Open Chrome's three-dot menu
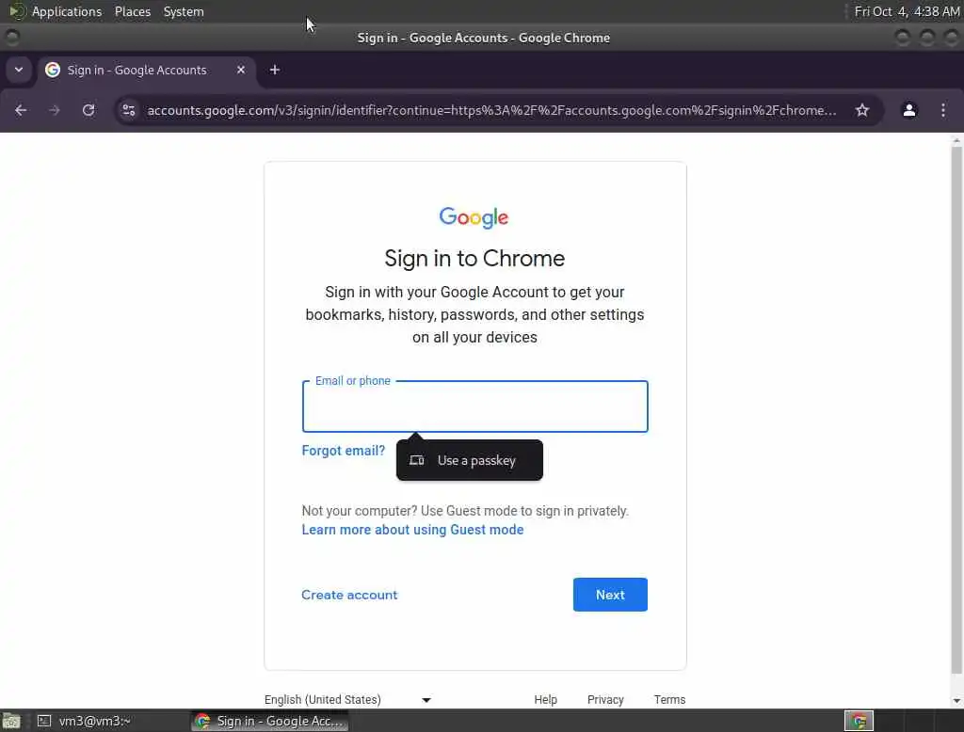Viewport: 964px width, 732px height. [943, 110]
